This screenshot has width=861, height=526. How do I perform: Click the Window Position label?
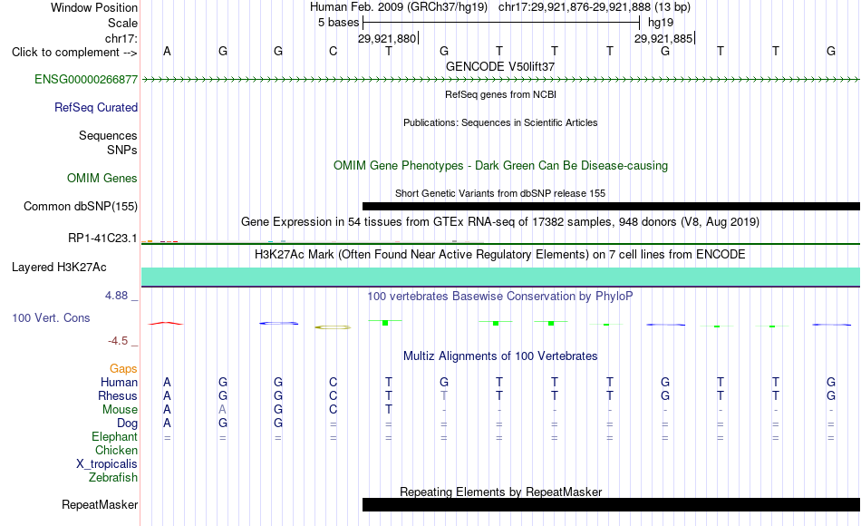tap(94, 7)
